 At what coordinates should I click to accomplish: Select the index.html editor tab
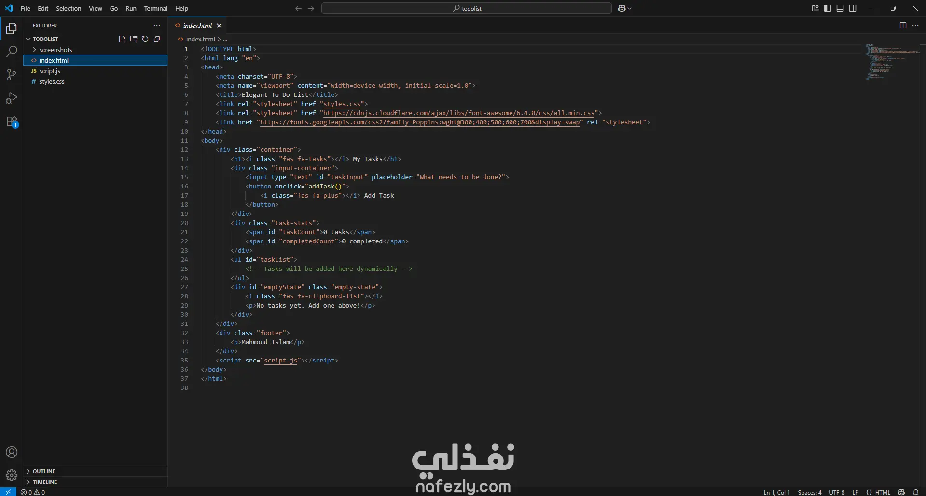(x=197, y=26)
